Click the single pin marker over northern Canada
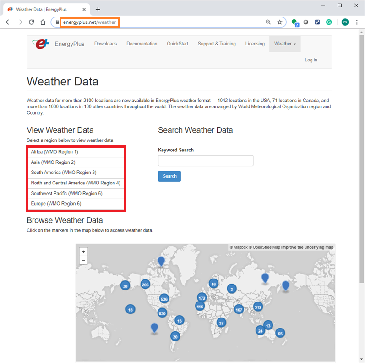Image resolution: width=365 pixels, height=363 pixels. (161, 261)
